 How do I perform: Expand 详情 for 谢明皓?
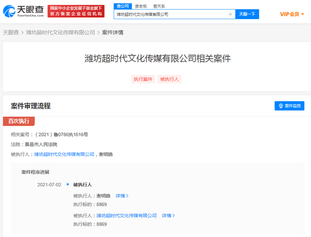[x=122, y=196]
